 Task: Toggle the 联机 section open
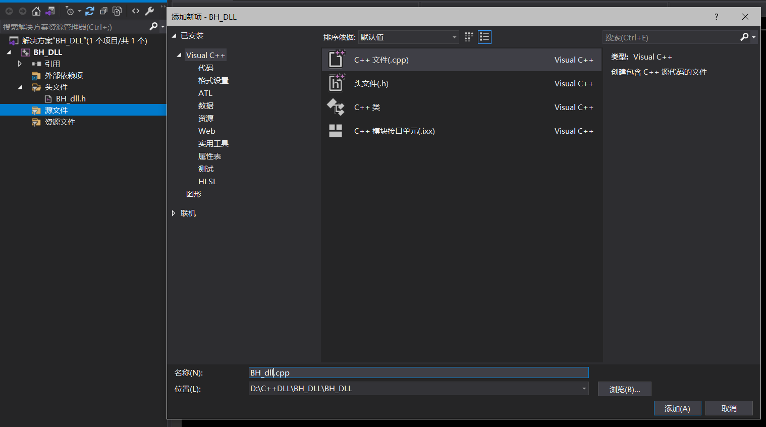[x=174, y=213]
